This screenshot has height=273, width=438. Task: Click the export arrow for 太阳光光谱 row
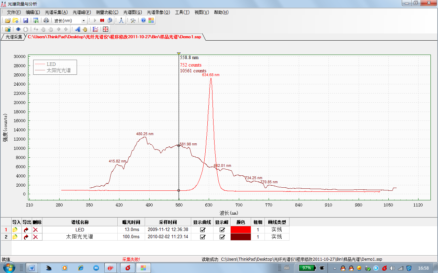click(x=26, y=237)
